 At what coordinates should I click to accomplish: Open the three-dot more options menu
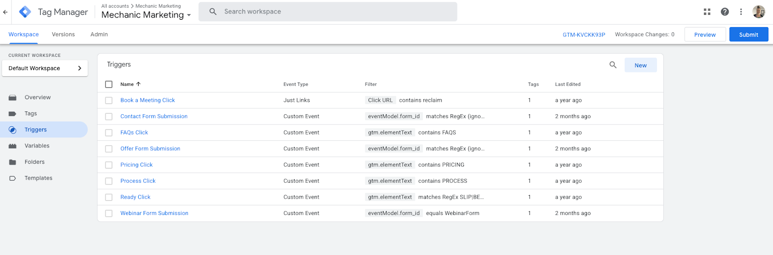(x=741, y=12)
